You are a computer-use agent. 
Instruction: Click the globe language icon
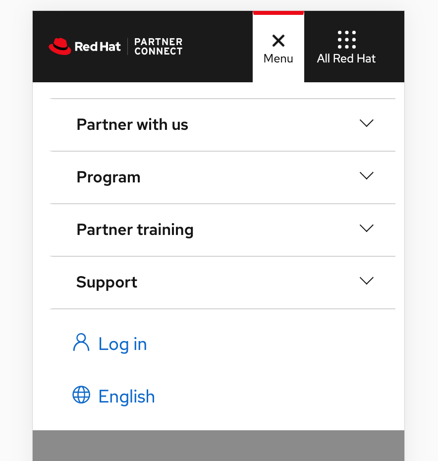coord(81,395)
